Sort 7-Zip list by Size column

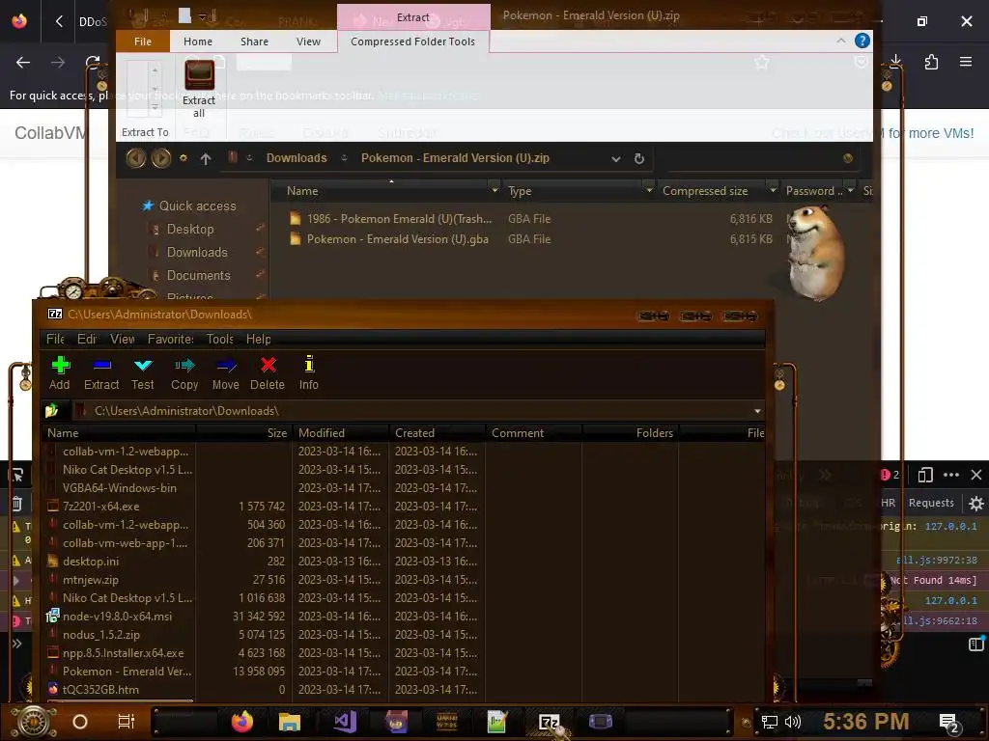click(243, 433)
